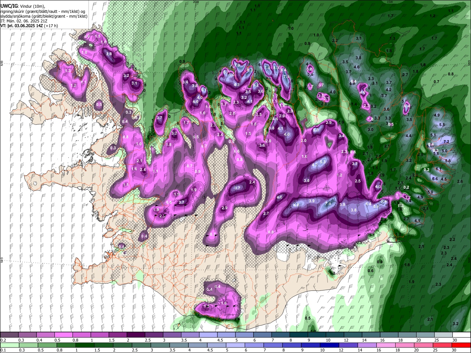
Task: Click the 'IT: Mán. 02. 06. 2025 21Z' line
Action: click(24, 21)
